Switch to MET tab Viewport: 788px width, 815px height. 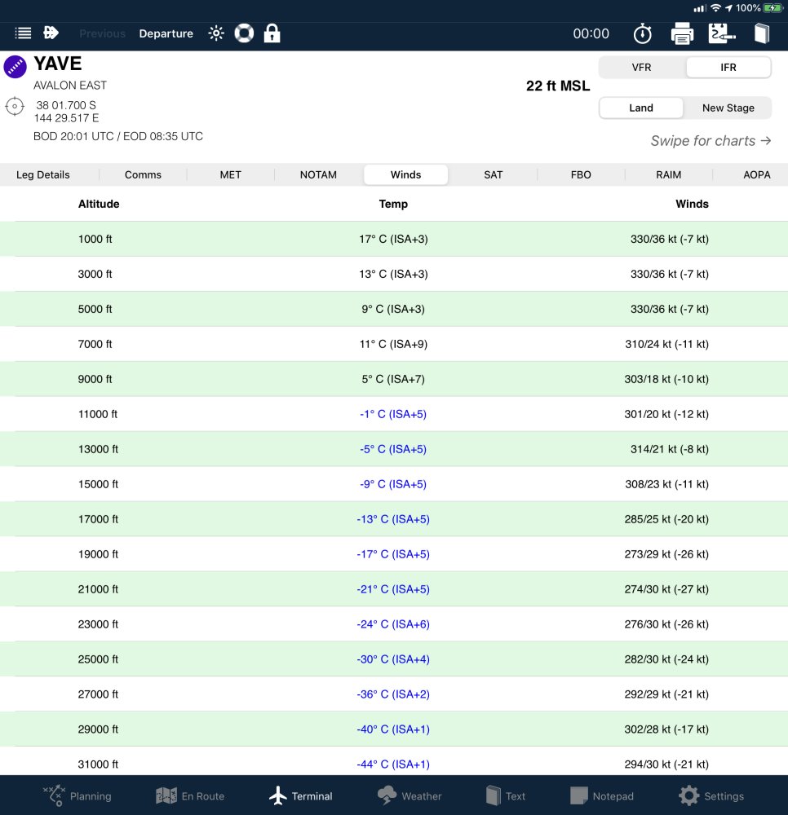[x=230, y=174]
